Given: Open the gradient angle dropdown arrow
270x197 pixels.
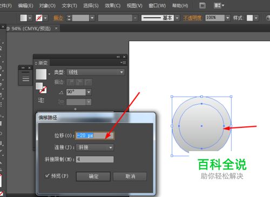Looking at the screenshot, I should 89,92.
